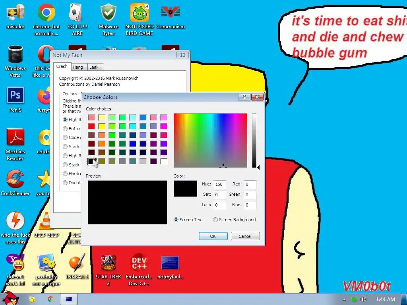Image resolution: width=407 pixels, height=305 pixels.
Task: Open the Morbius Reader icon
Action: (x=16, y=145)
